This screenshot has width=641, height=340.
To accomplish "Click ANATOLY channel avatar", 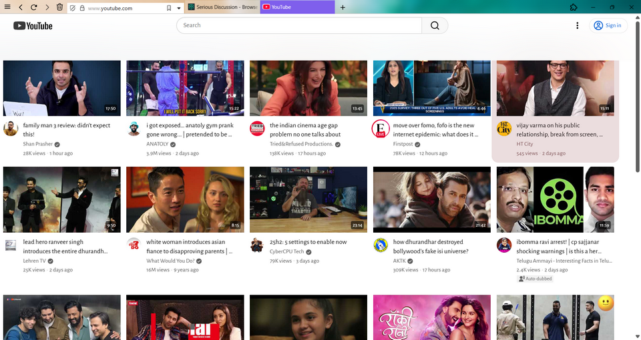I will (x=134, y=129).
